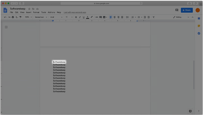Open the 'Last edit was seconds ago' link
The height and width of the screenshot is (115, 203).
coord(75,12)
